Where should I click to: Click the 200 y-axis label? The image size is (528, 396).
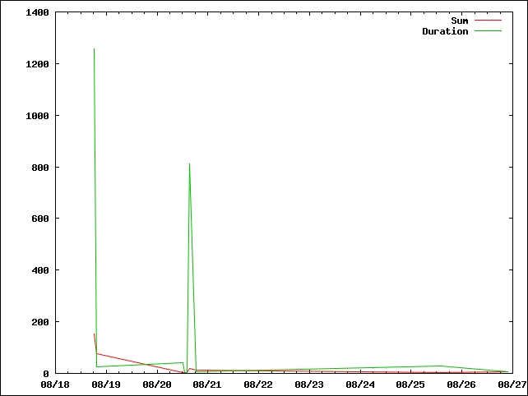[x=39, y=322]
